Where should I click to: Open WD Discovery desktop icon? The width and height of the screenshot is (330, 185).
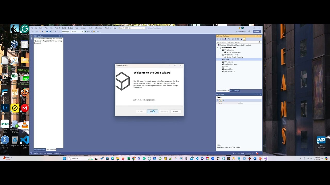[x=321, y=142]
